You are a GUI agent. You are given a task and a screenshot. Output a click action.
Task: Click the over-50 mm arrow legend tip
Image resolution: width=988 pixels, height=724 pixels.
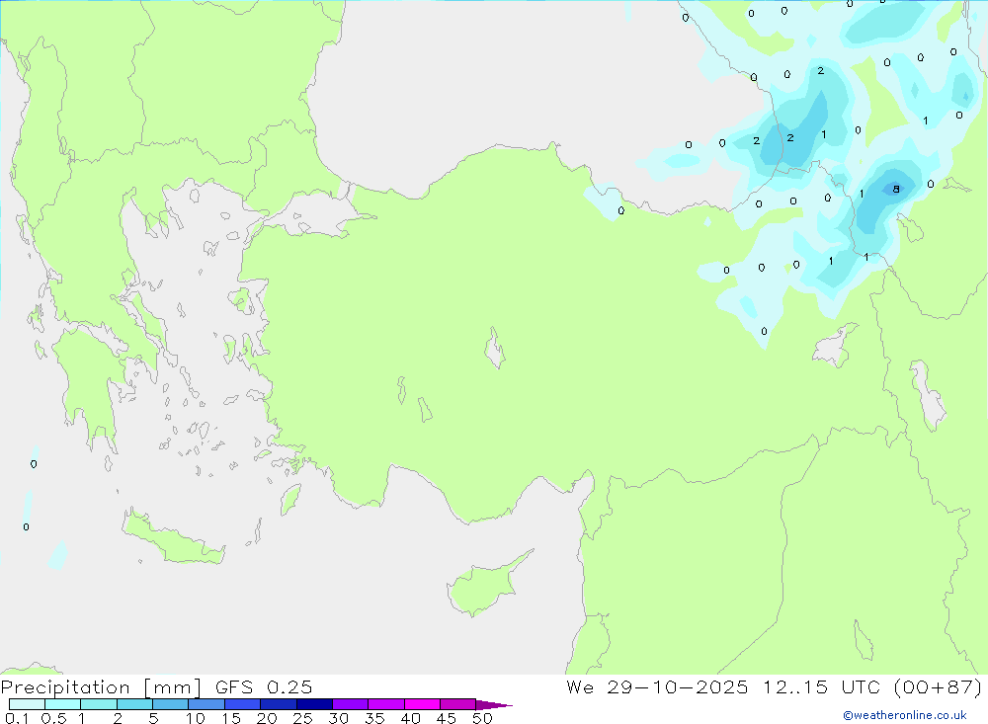[494, 704]
